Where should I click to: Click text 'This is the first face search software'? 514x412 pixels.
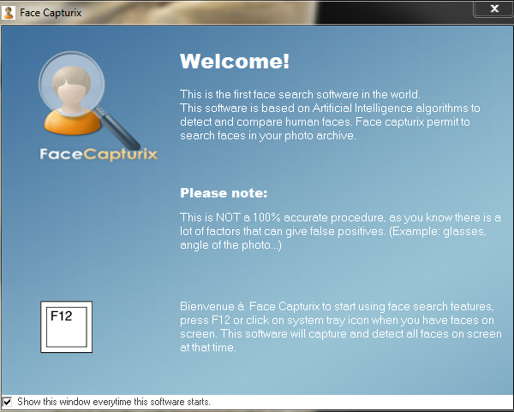coord(271,95)
